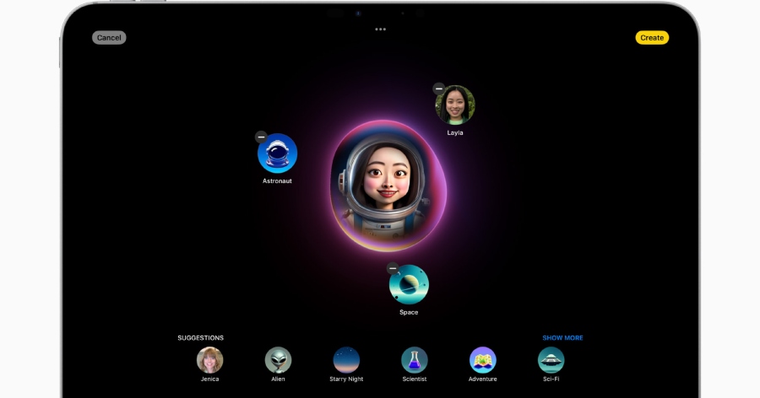The width and height of the screenshot is (760, 398).
Task: Remove Layla using the minus badge
Action: point(438,89)
